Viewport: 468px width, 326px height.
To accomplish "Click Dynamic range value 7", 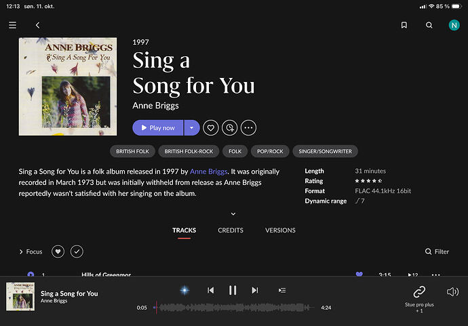I will 359,201.
